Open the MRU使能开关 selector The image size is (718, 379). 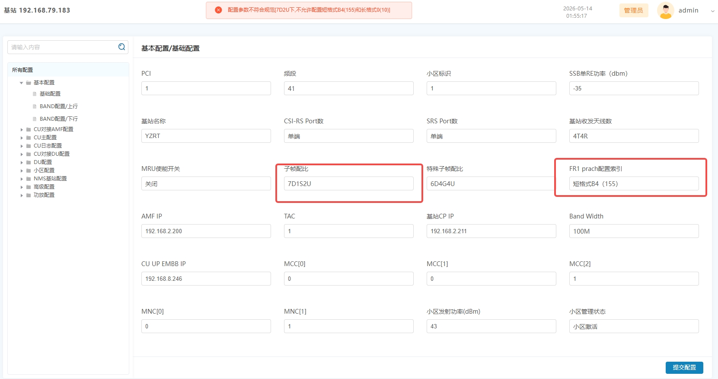pos(206,183)
